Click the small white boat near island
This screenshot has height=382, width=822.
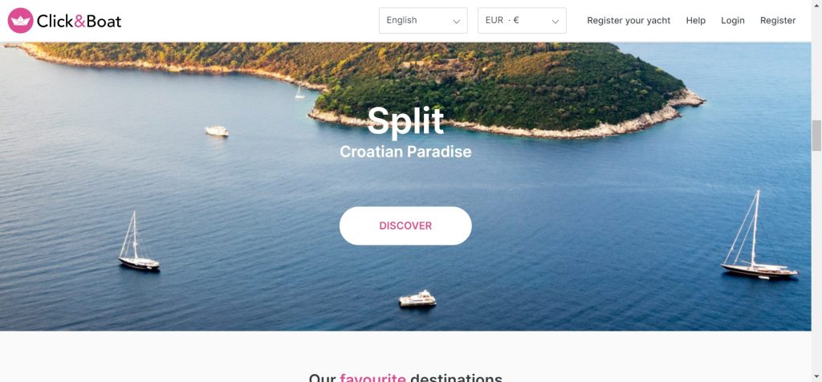tap(217, 131)
